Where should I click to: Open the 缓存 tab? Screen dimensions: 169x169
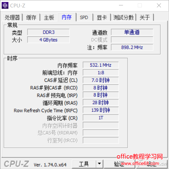[x=31, y=18]
